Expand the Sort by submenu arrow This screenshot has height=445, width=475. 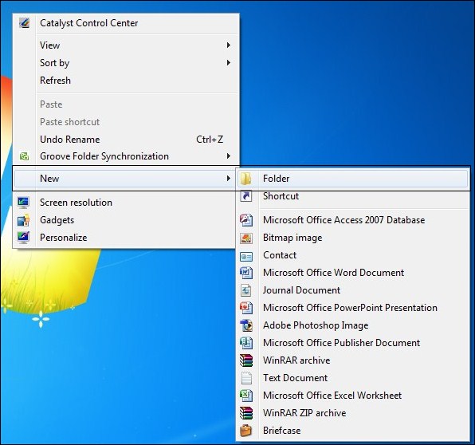[229, 63]
